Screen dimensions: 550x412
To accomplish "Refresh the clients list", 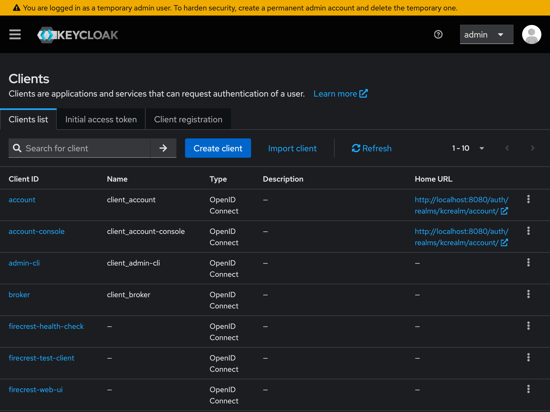I will (x=372, y=148).
